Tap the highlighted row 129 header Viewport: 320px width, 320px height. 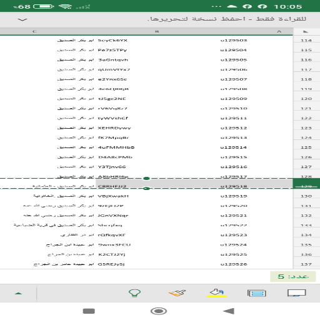click(x=306, y=184)
